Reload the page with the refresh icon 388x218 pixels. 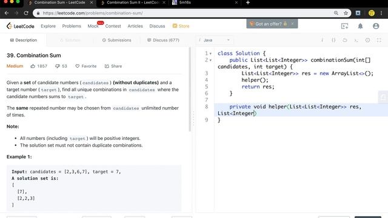click(26, 13)
